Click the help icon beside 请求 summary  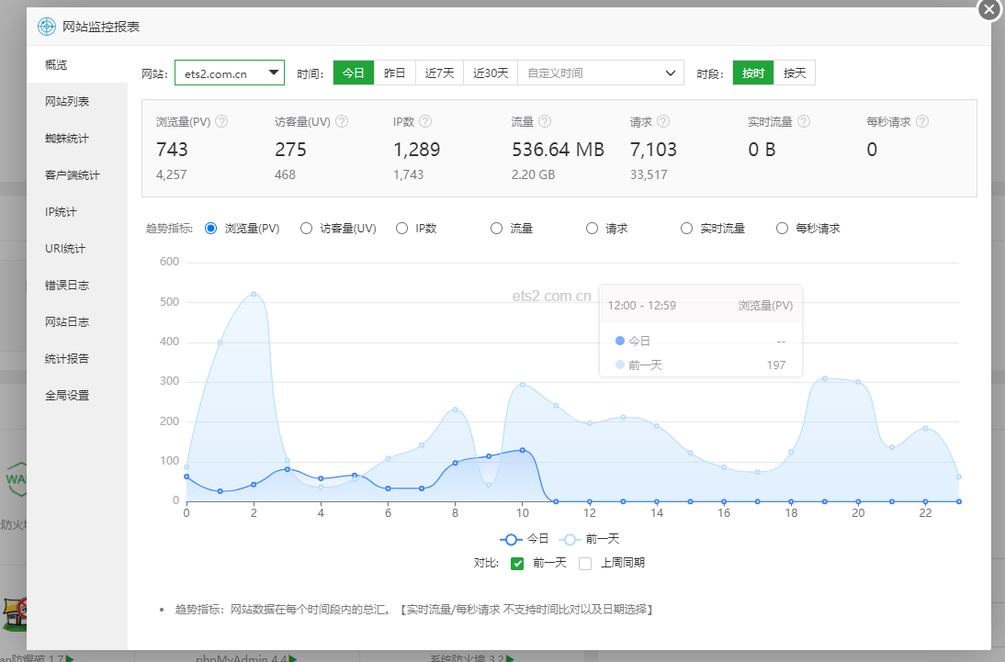[x=663, y=121]
